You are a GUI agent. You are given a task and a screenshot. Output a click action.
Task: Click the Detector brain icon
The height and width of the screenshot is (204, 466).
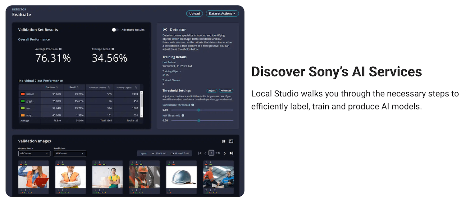(165, 29)
